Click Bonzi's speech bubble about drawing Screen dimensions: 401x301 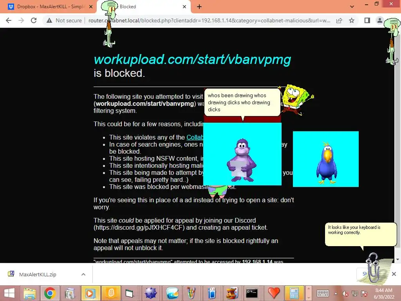(242, 102)
